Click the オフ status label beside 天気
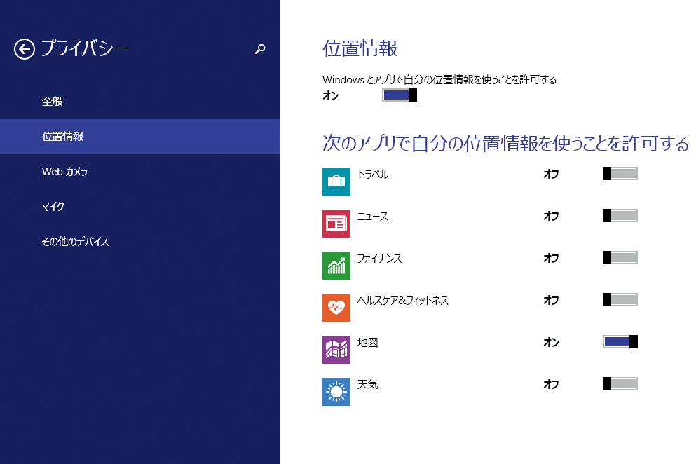 [x=552, y=384]
